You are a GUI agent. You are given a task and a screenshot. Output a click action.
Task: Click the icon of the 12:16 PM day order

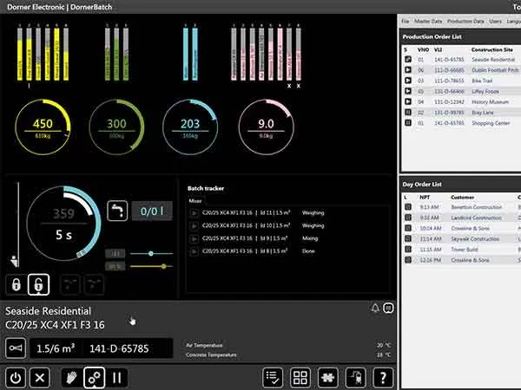coord(408,260)
